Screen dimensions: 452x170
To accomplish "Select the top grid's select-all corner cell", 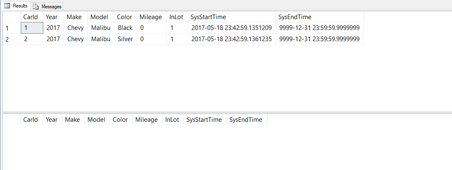I will [11, 17].
